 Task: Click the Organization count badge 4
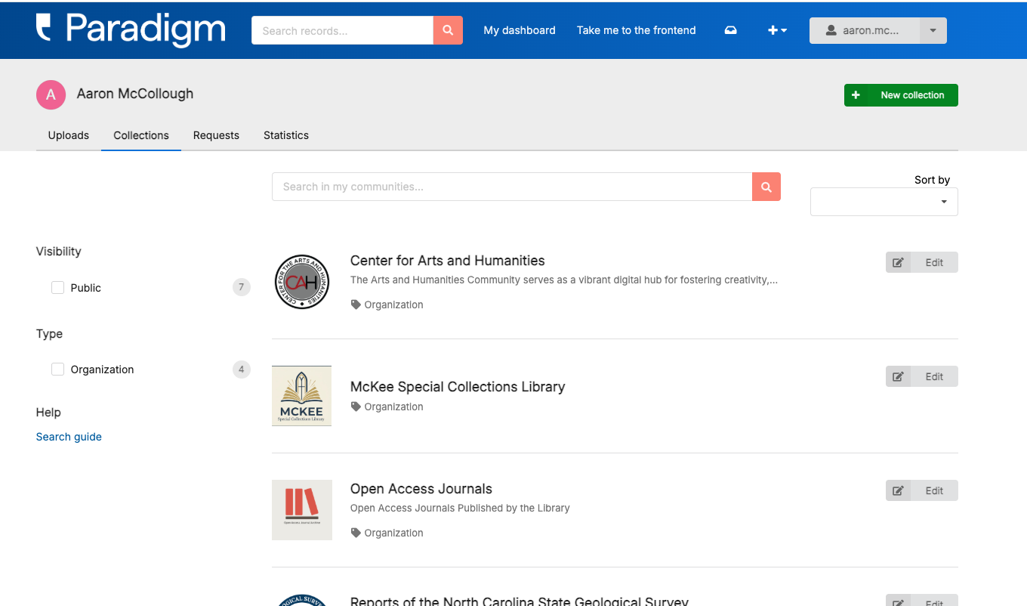tap(242, 369)
